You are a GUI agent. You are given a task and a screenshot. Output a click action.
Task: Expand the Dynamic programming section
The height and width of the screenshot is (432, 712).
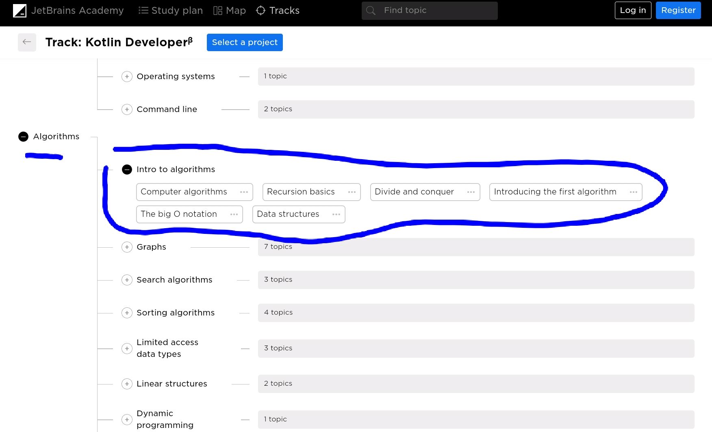(127, 420)
